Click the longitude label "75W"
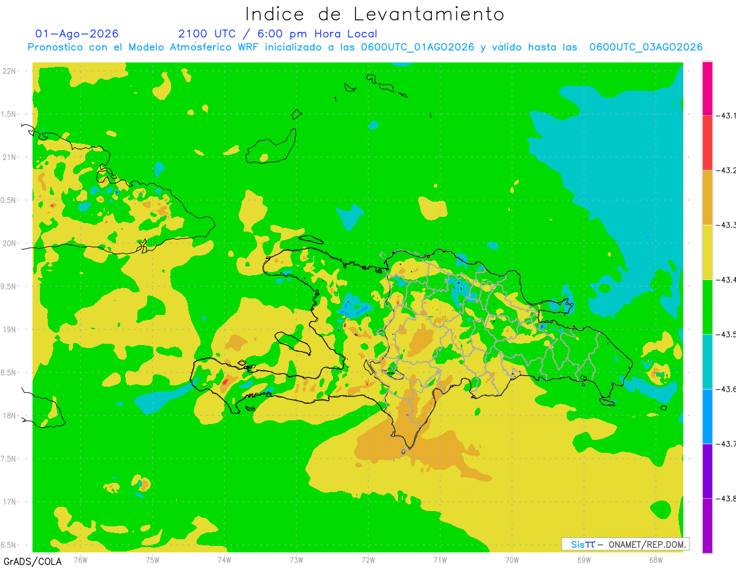The height and width of the screenshot is (568, 736). (152, 560)
